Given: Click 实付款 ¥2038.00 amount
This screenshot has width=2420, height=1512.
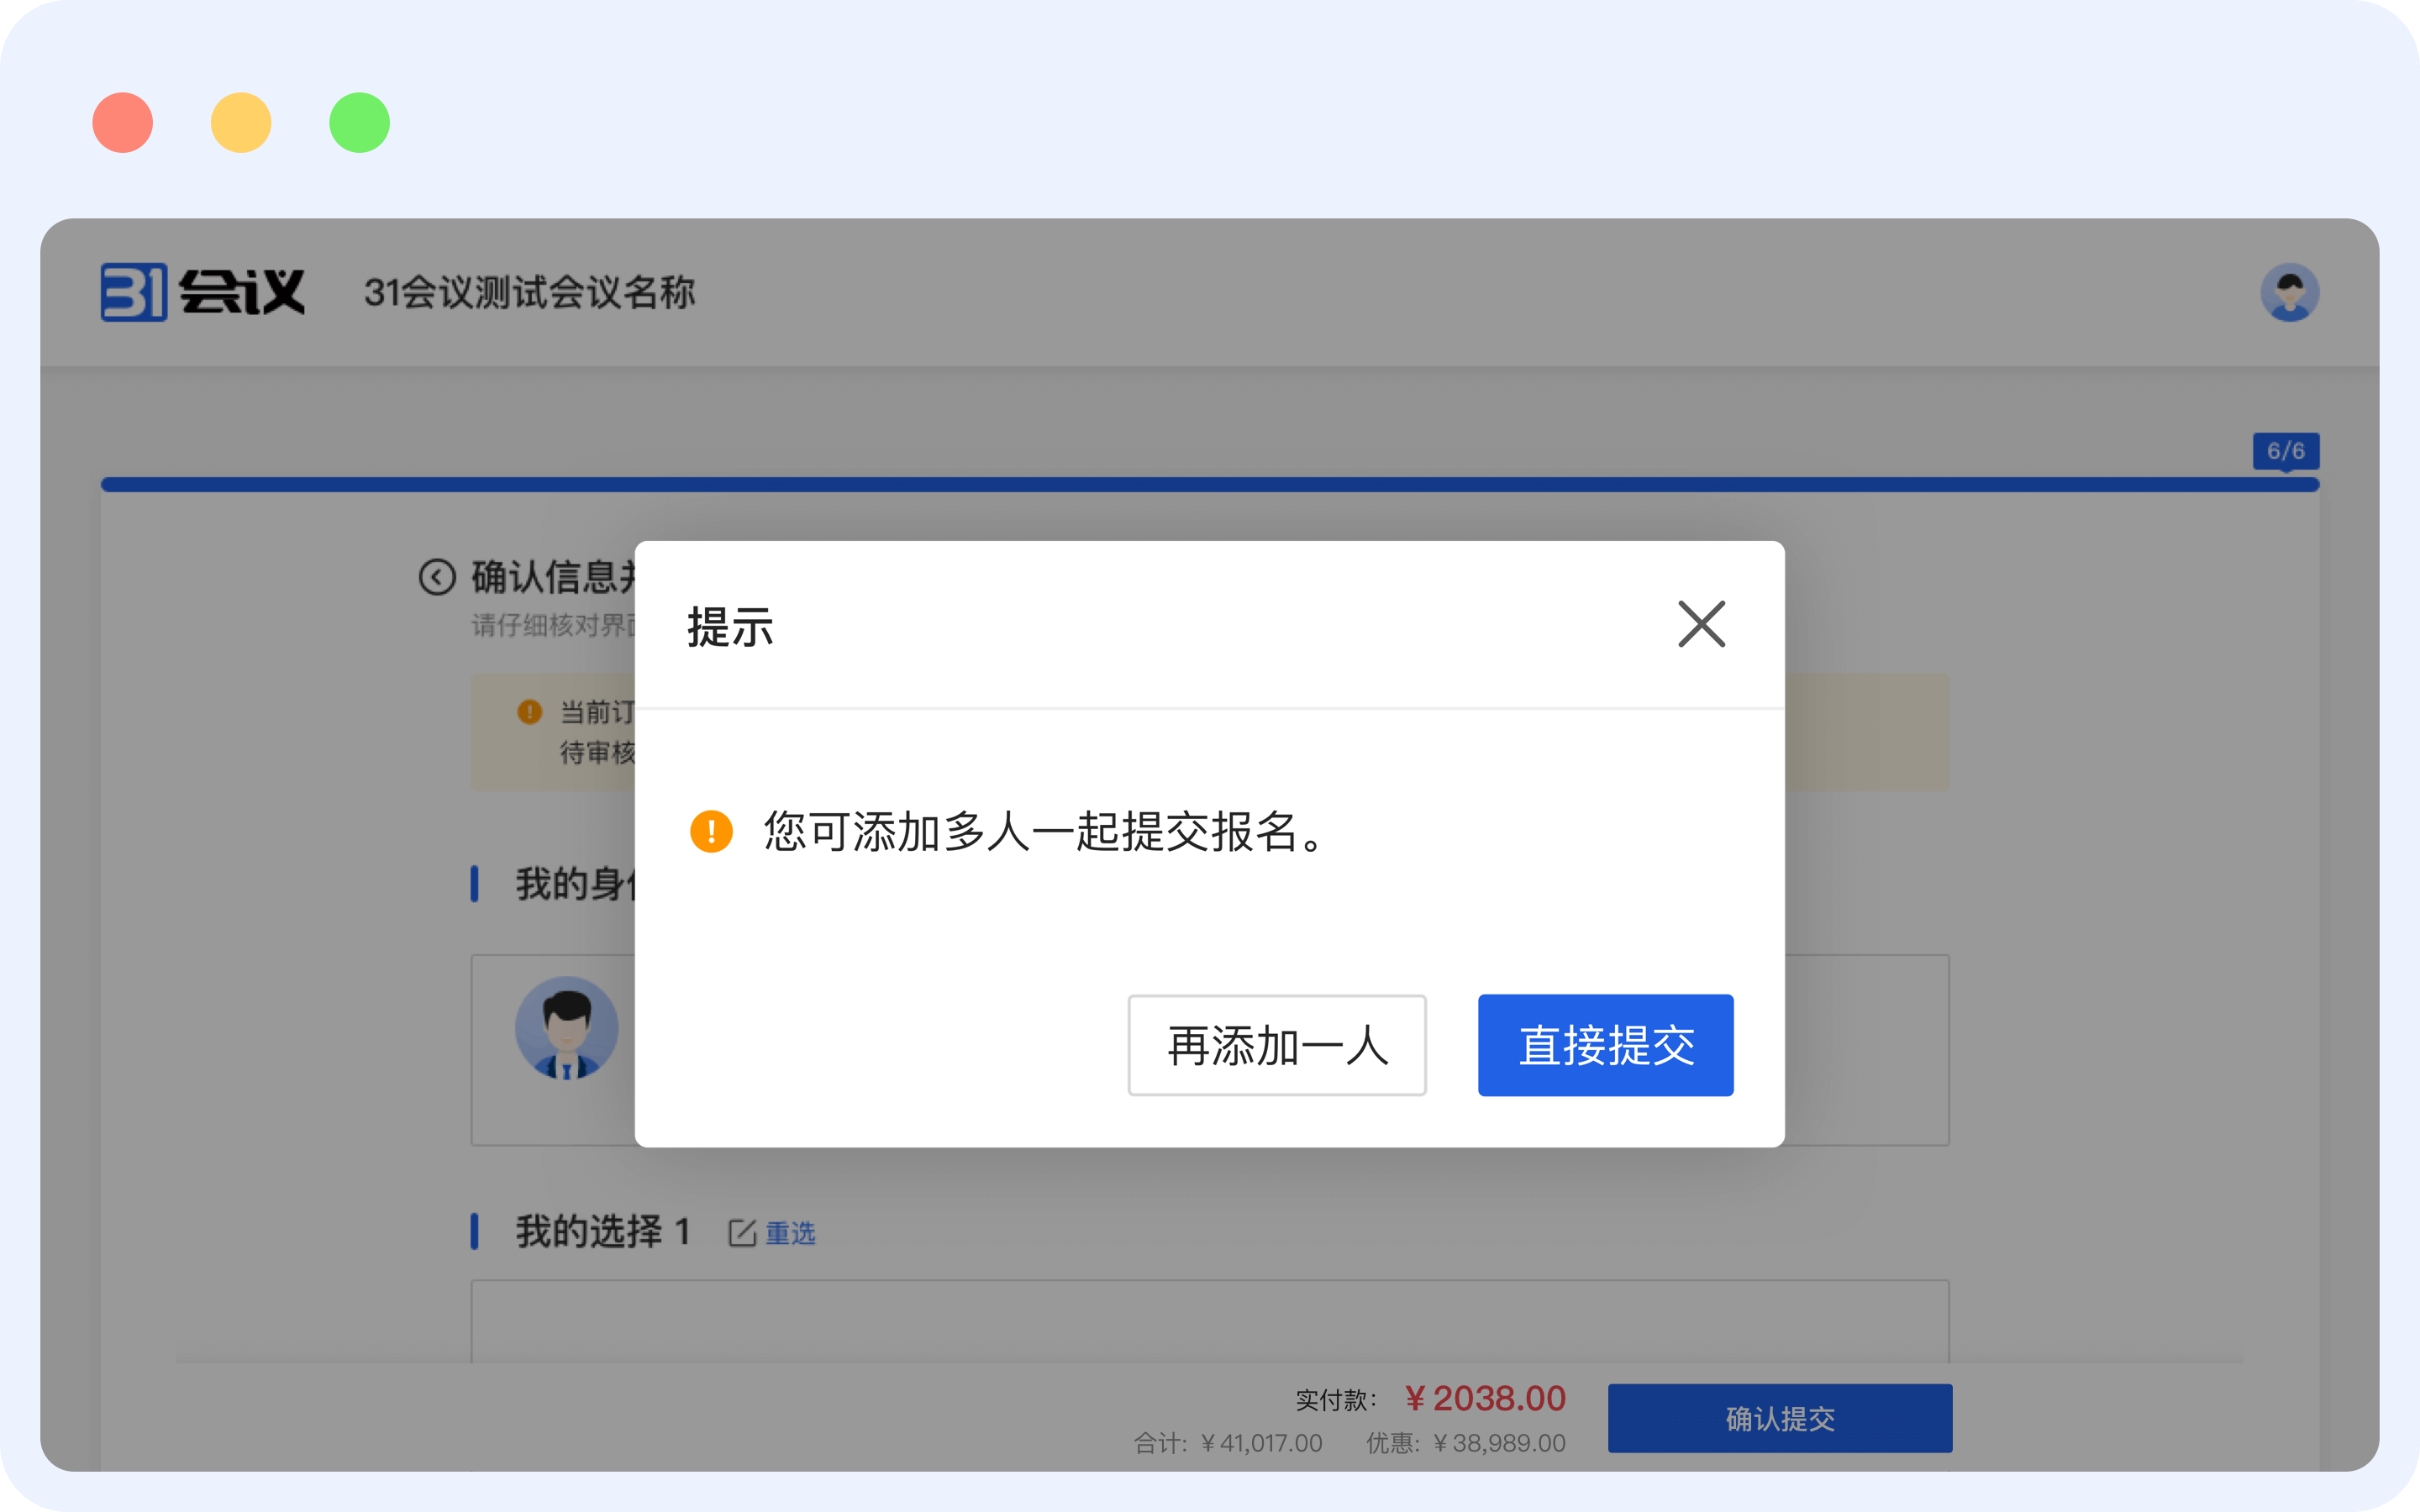Looking at the screenshot, I should 1485,1398.
